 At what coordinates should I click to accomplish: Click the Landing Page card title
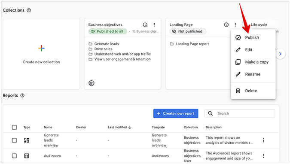pos(181,25)
